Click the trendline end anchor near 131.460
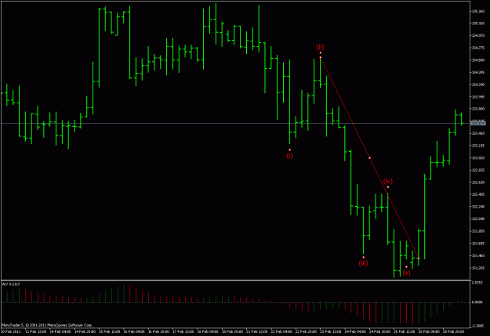Viewport: 490px width, 336px height. [x=419, y=258]
